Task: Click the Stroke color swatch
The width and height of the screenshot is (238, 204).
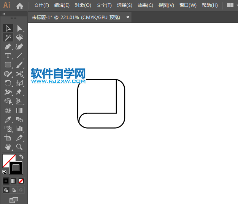Action: pyautogui.click(x=16, y=168)
